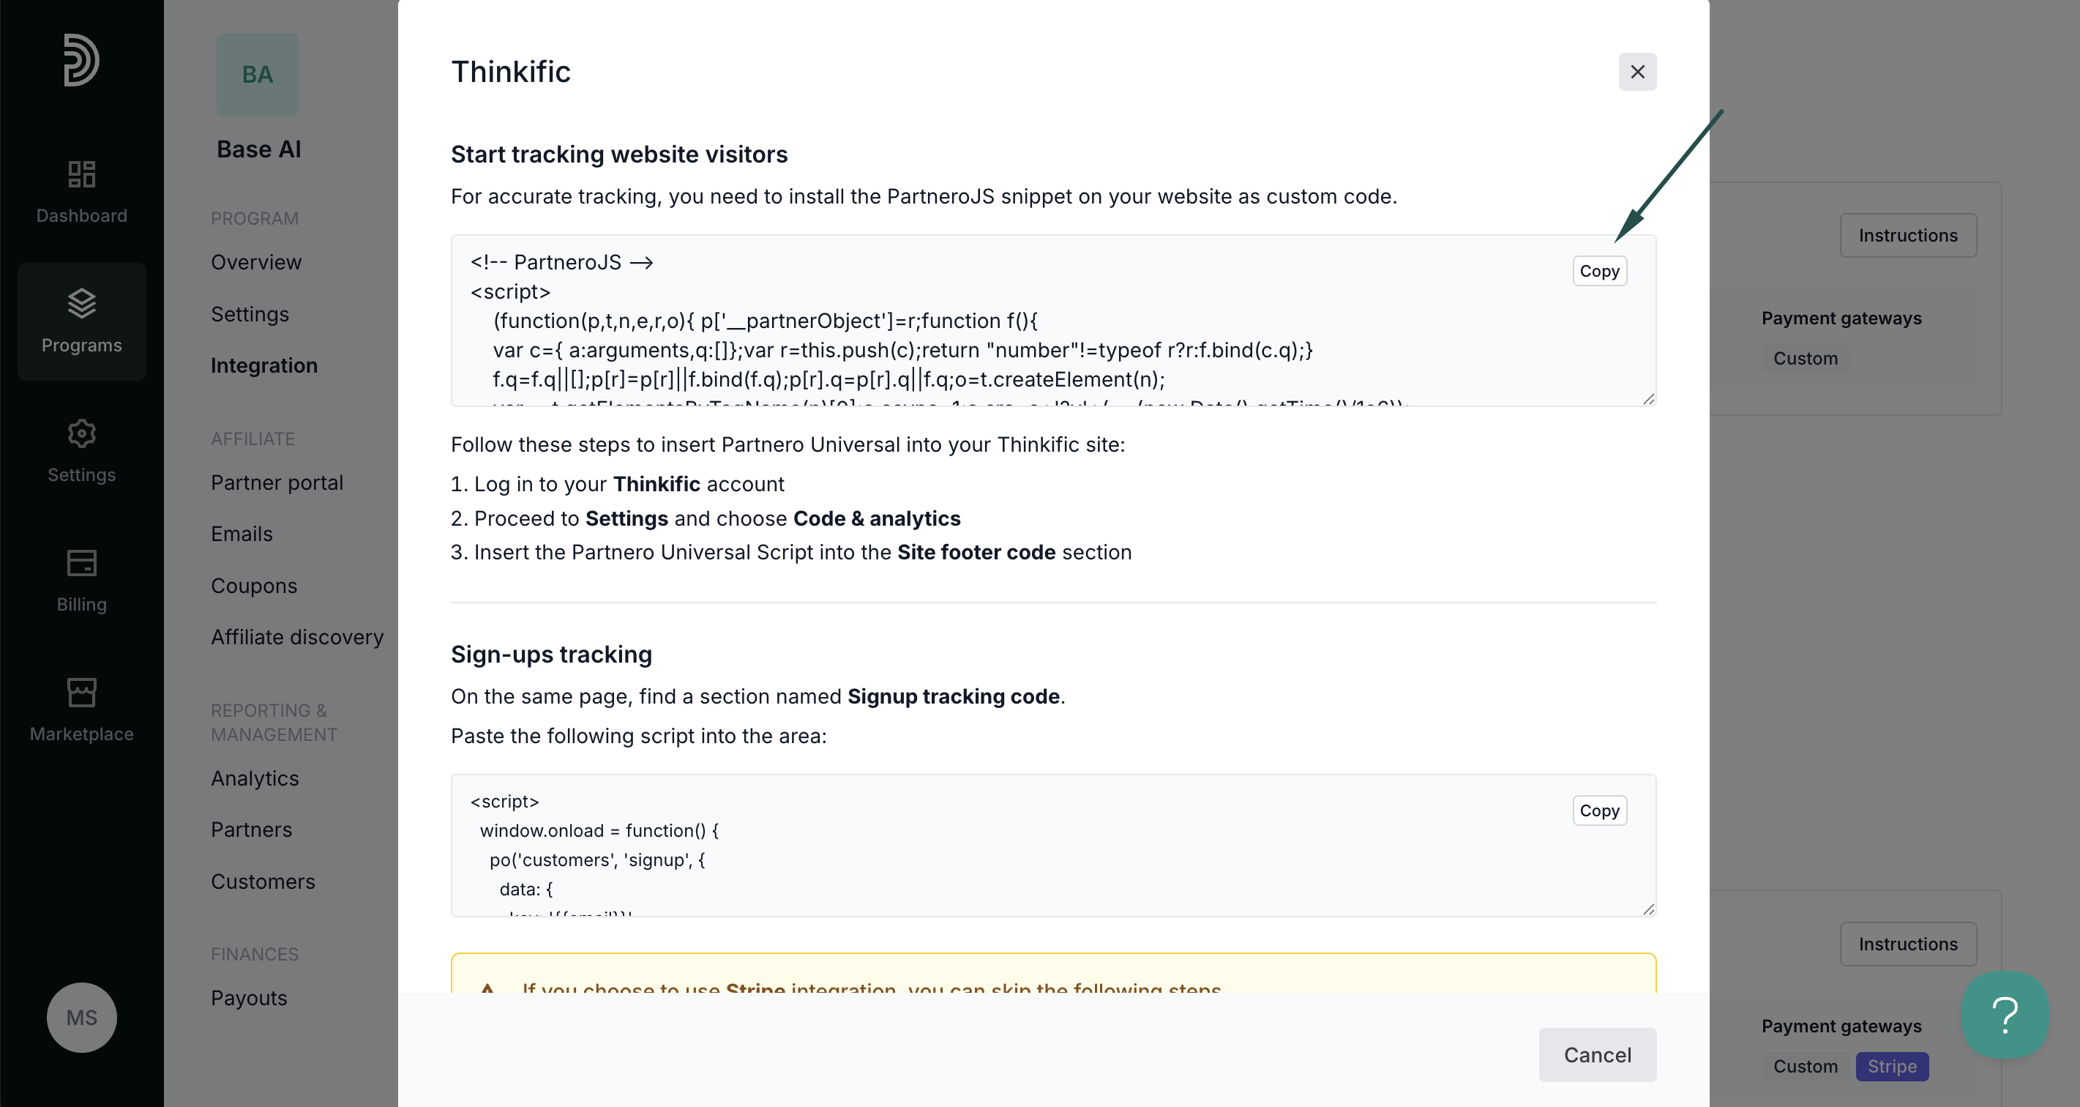Click the 'Site footer code' bold text
The image size is (2080, 1107).
point(976,552)
